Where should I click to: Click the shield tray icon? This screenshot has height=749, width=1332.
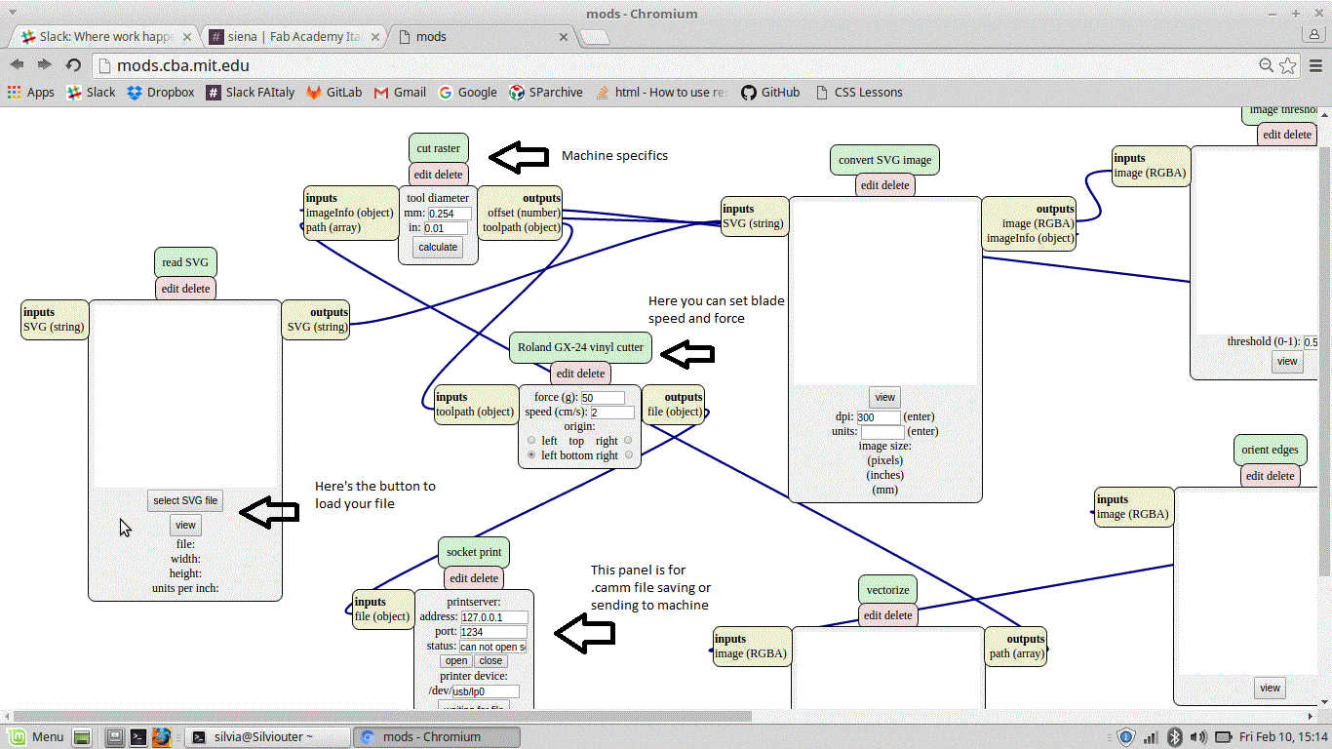tap(1126, 737)
